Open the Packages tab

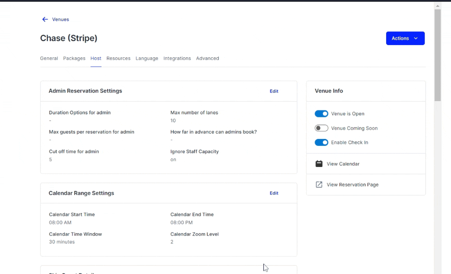[74, 58]
